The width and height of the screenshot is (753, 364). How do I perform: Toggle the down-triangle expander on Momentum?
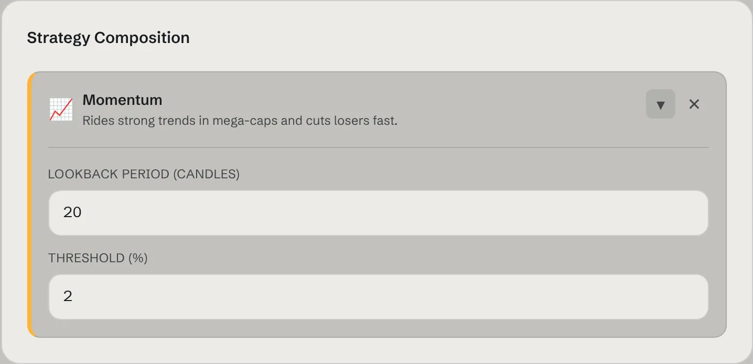coord(660,104)
